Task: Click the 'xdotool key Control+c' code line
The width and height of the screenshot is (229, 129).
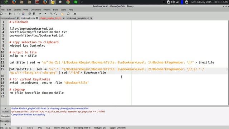Action: click(x=27, y=46)
